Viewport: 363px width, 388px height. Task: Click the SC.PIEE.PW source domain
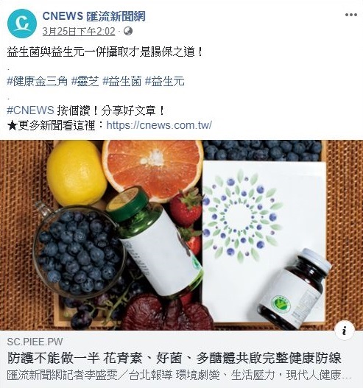[x=35, y=342]
